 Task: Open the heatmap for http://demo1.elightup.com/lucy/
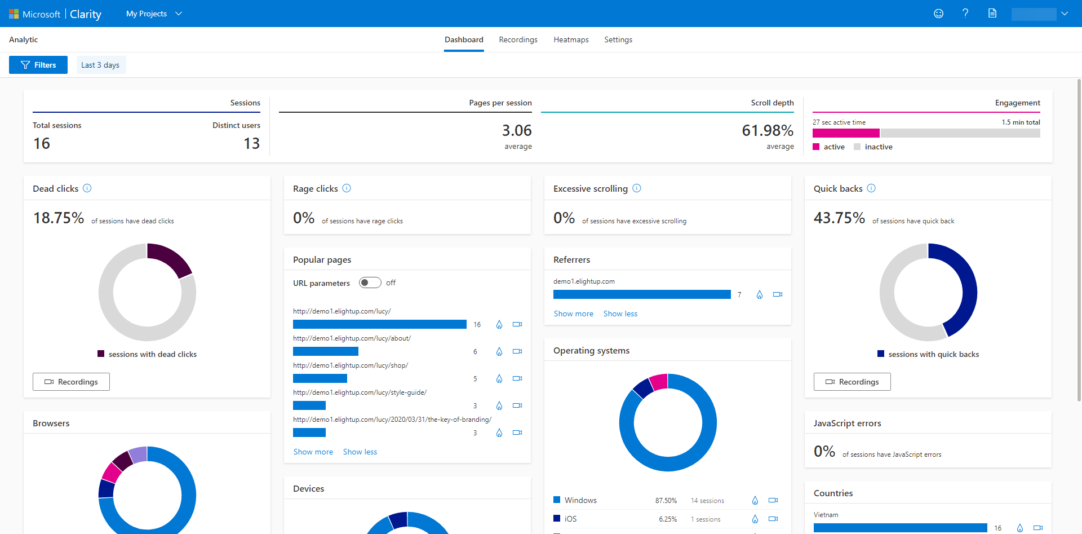pos(499,324)
